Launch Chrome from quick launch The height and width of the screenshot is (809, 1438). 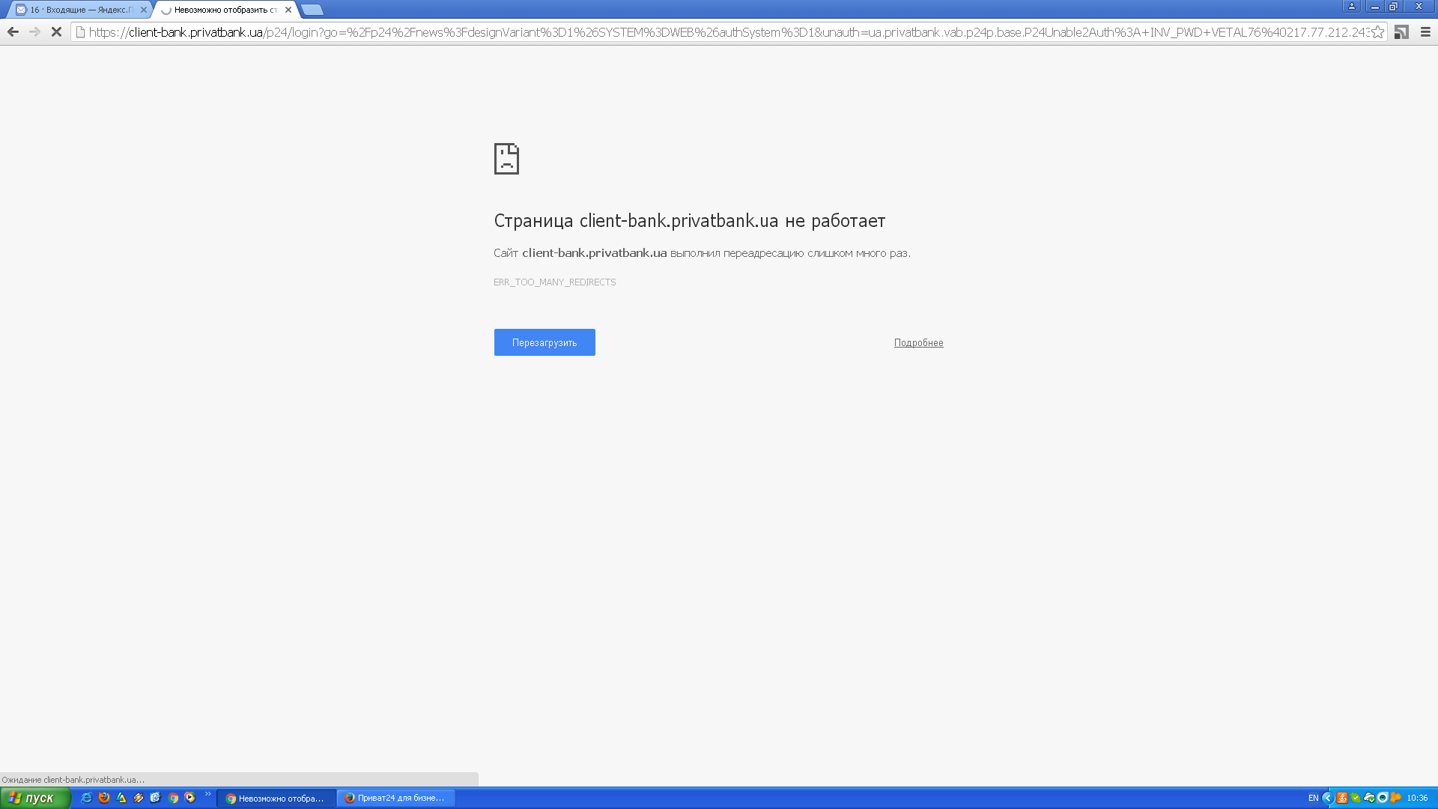coord(173,798)
